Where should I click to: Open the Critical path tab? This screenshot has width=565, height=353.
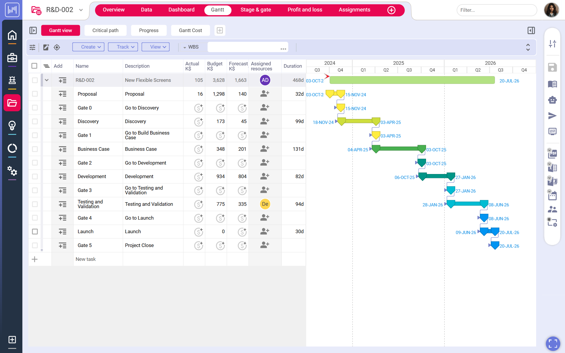point(105,30)
